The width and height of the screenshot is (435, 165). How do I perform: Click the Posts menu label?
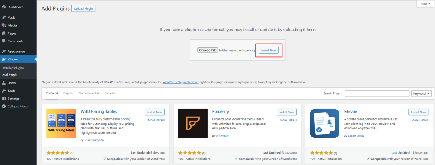pos(11,17)
